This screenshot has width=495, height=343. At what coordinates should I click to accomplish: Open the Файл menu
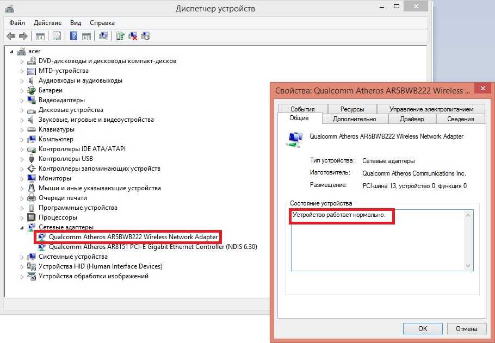[17, 23]
